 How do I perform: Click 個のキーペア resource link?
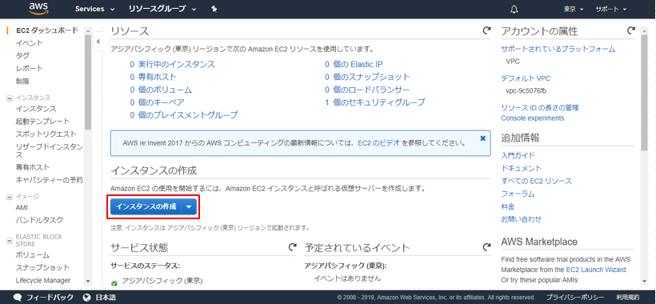coord(161,102)
